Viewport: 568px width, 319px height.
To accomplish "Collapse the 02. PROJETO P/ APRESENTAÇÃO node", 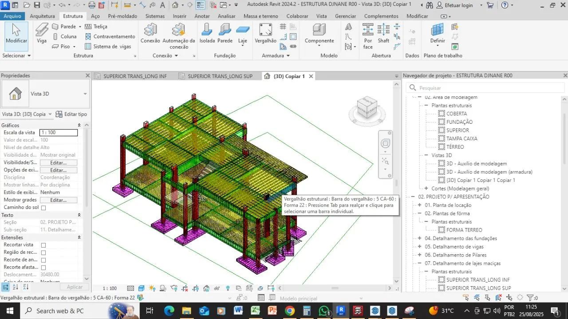I will tap(413, 197).
